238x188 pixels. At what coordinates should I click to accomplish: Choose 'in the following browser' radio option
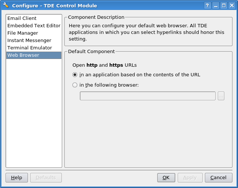tap(75, 85)
